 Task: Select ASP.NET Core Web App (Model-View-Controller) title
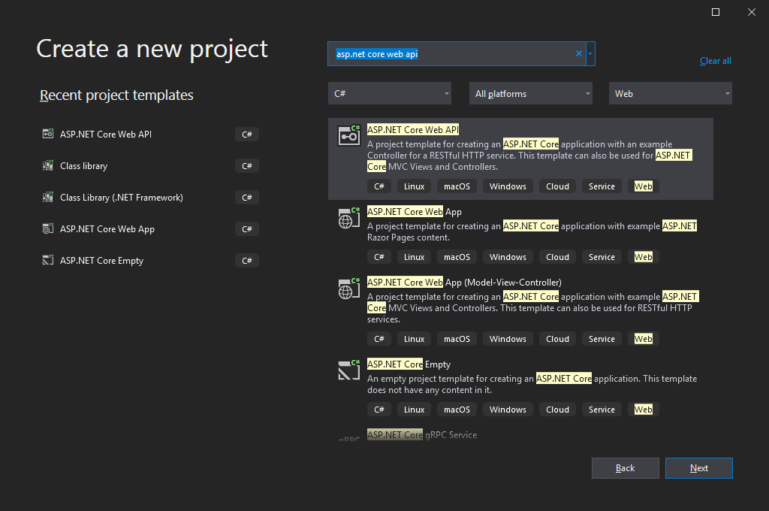464,283
